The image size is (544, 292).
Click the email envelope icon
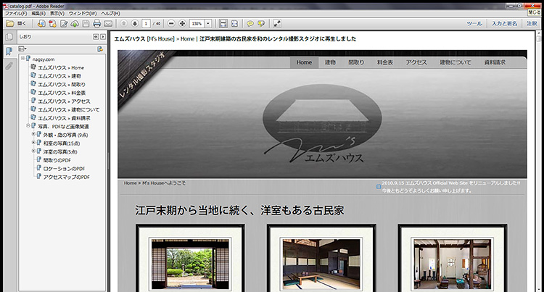point(108,24)
